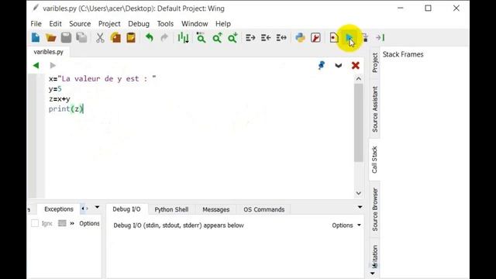Click the run-to-cursor arrow icon

click(381, 38)
